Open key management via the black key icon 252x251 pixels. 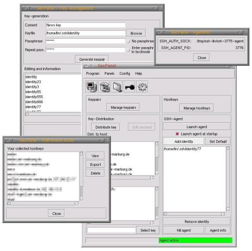click(130, 87)
